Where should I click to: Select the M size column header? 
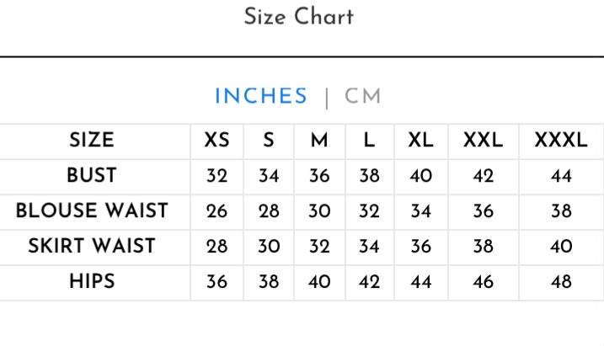[x=319, y=140]
